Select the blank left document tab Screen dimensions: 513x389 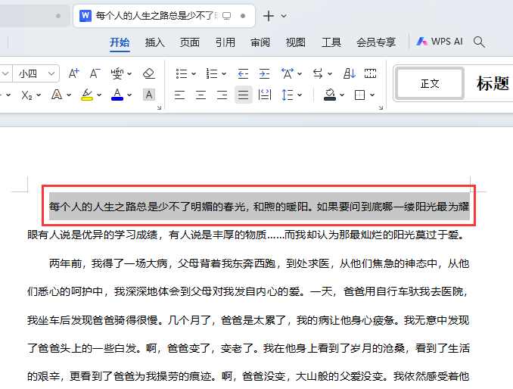click(34, 16)
